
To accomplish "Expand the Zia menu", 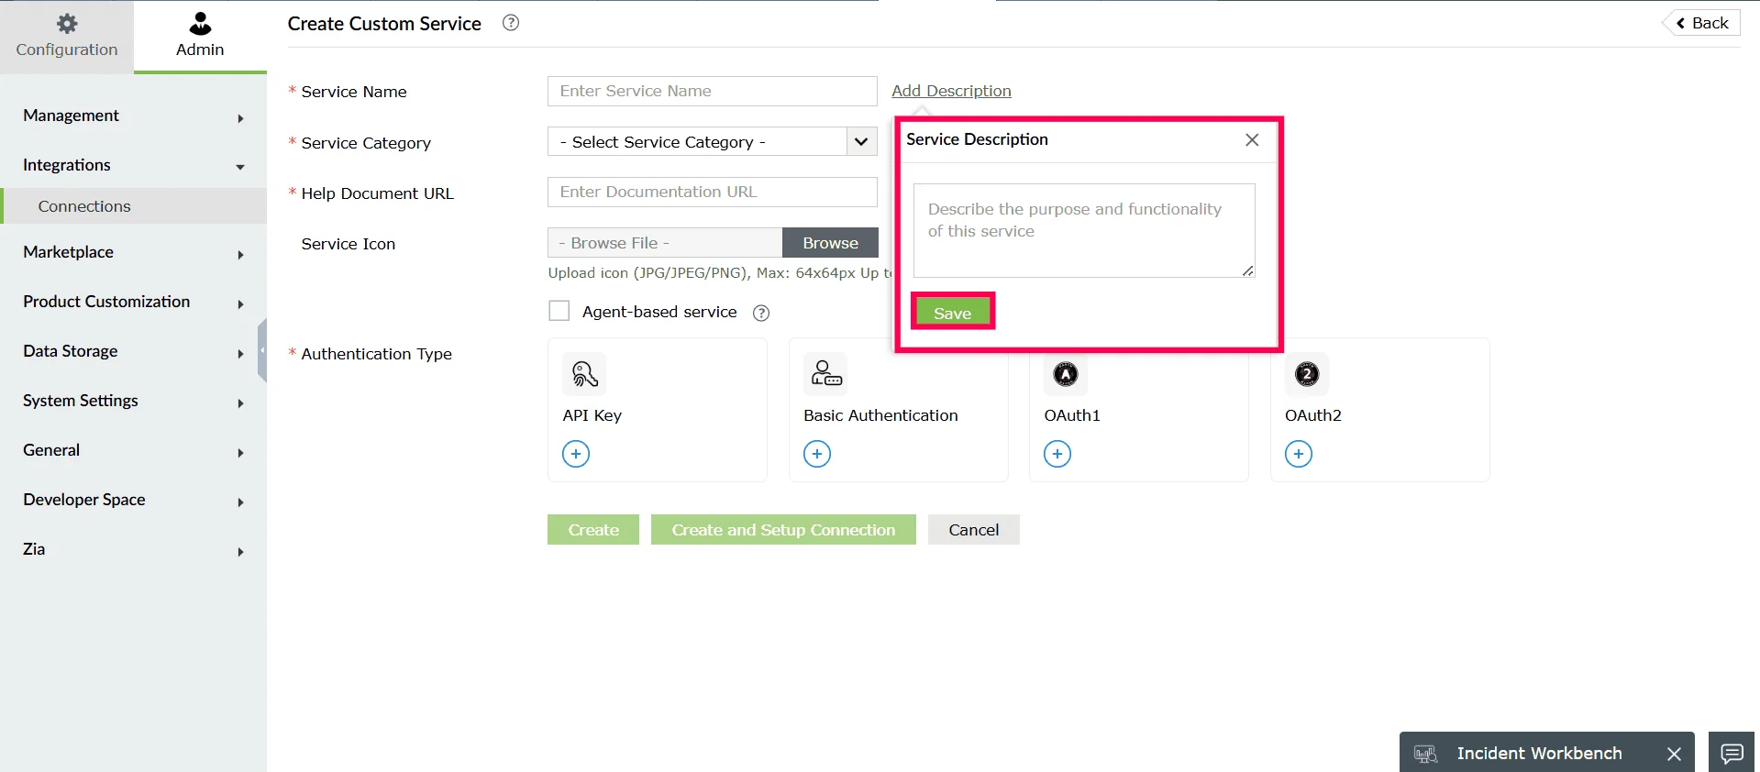I will [x=133, y=549].
